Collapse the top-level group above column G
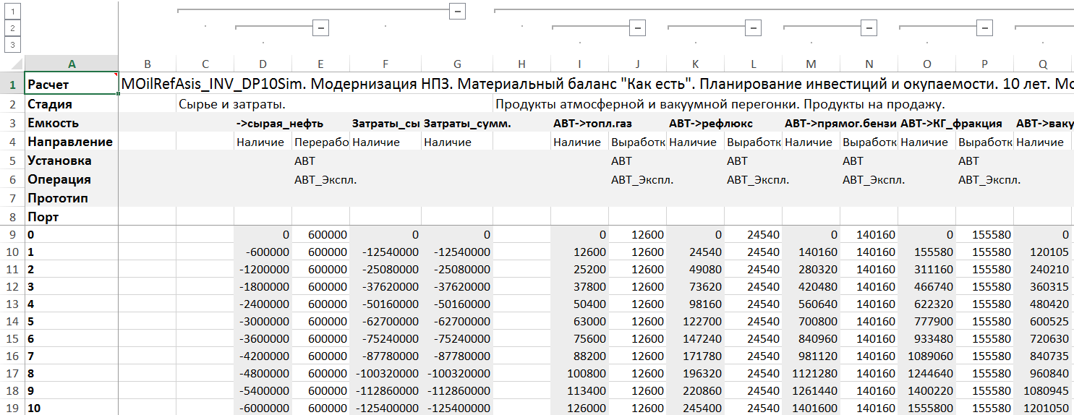Viewport: 1074px width, 415px height. click(x=456, y=11)
